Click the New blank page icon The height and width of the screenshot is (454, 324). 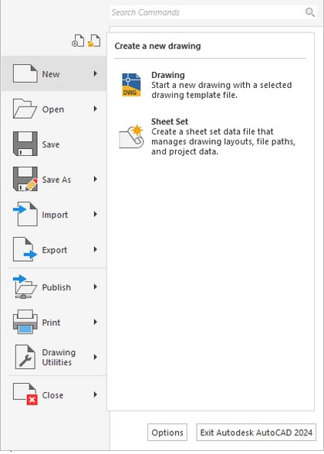click(25, 73)
